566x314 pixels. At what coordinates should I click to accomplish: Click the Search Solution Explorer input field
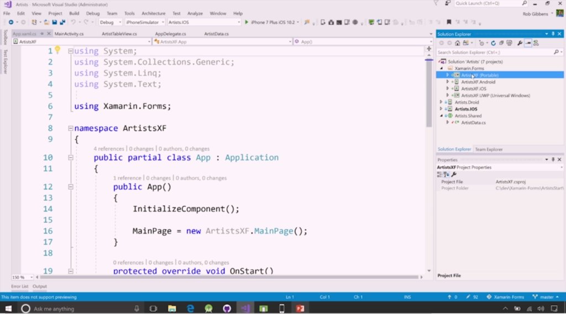pos(500,52)
